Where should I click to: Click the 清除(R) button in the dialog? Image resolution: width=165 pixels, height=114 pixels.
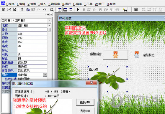coord(85,111)
